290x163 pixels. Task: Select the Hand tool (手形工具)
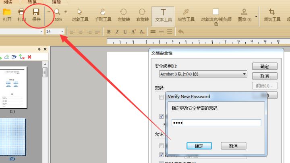pos(103,12)
